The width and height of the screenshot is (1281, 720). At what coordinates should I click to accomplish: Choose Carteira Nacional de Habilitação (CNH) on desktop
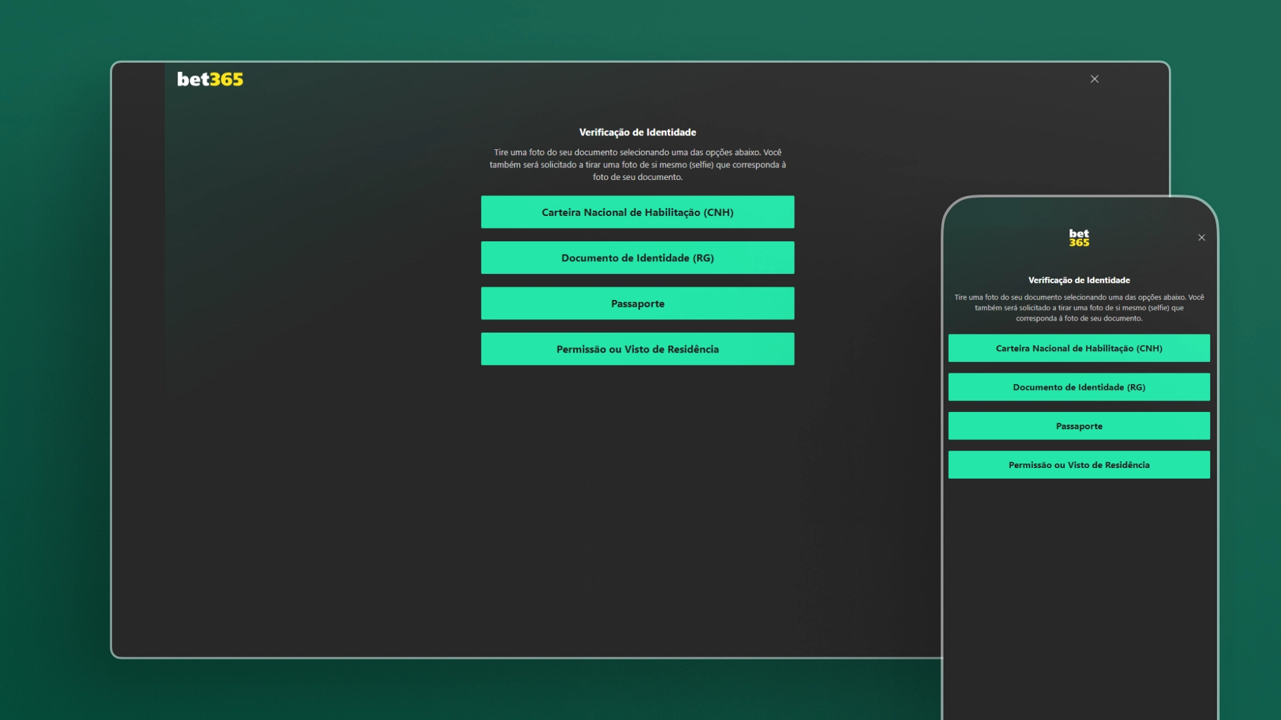637,212
